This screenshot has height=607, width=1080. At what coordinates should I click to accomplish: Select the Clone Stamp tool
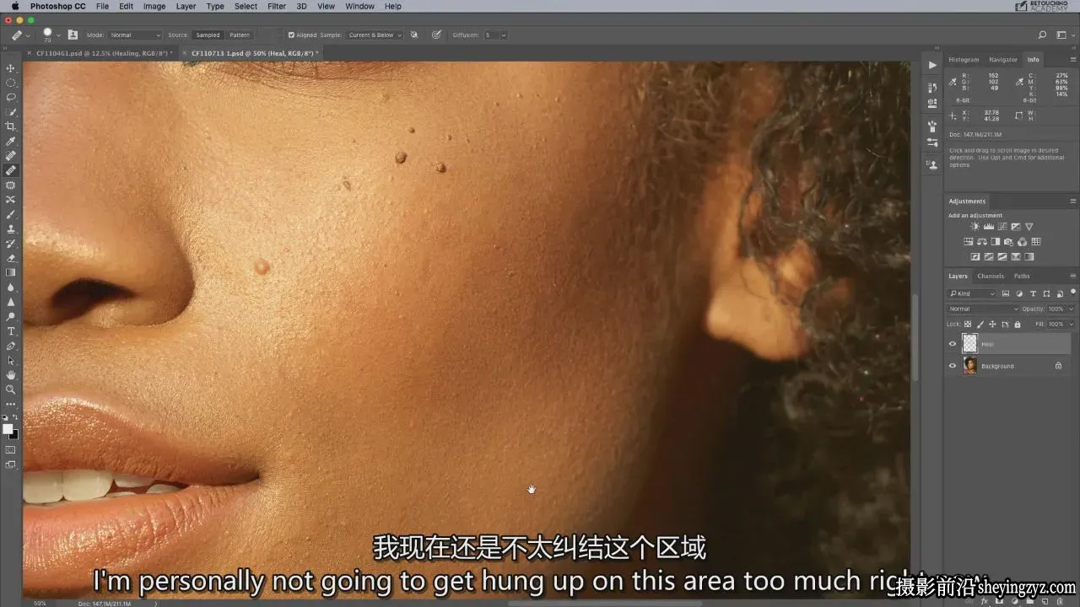click(x=11, y=228)
